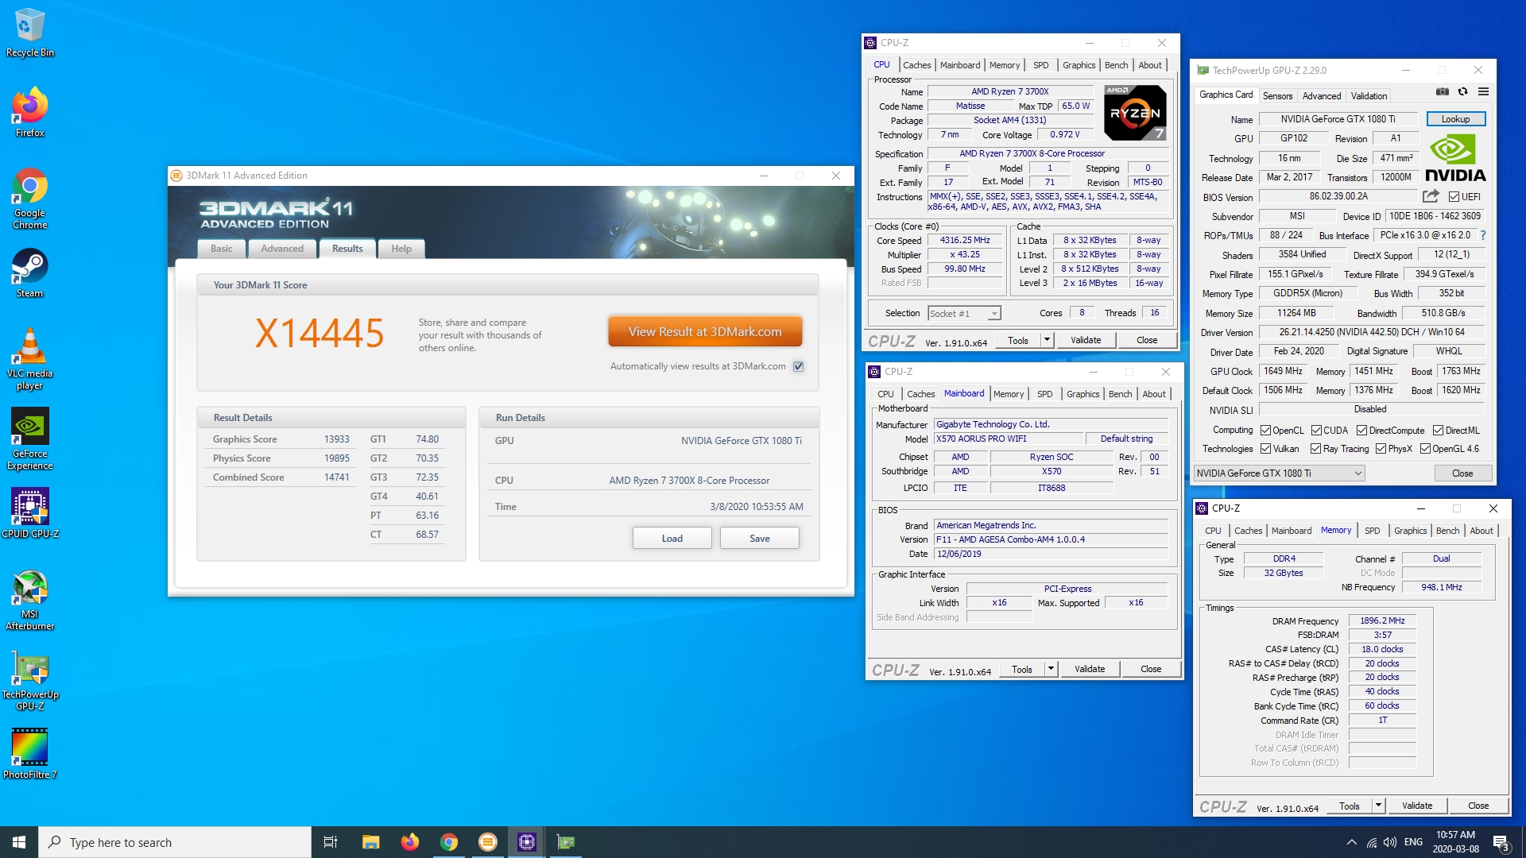
Task: Open the Windows Start menu
Action: tap(19, 842)
